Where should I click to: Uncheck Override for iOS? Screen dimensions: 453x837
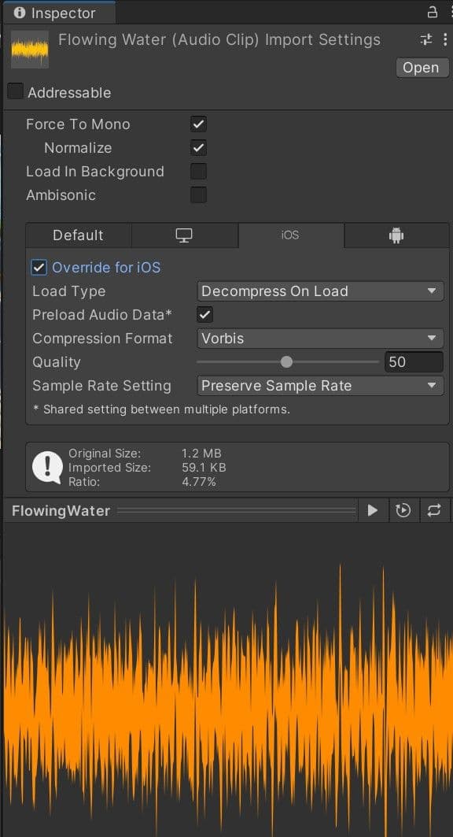39,267
